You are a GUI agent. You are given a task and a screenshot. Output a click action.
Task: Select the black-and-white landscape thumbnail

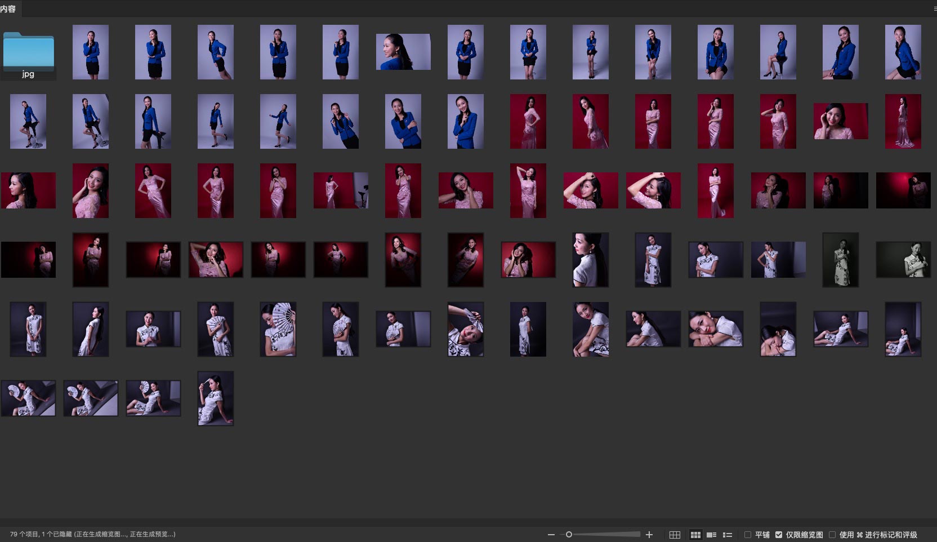coord(903,260)
